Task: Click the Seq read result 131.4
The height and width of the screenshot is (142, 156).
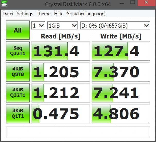Action: point(61,51)
